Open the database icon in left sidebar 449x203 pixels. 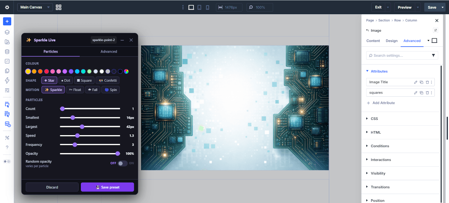click(x=7, y=51)
